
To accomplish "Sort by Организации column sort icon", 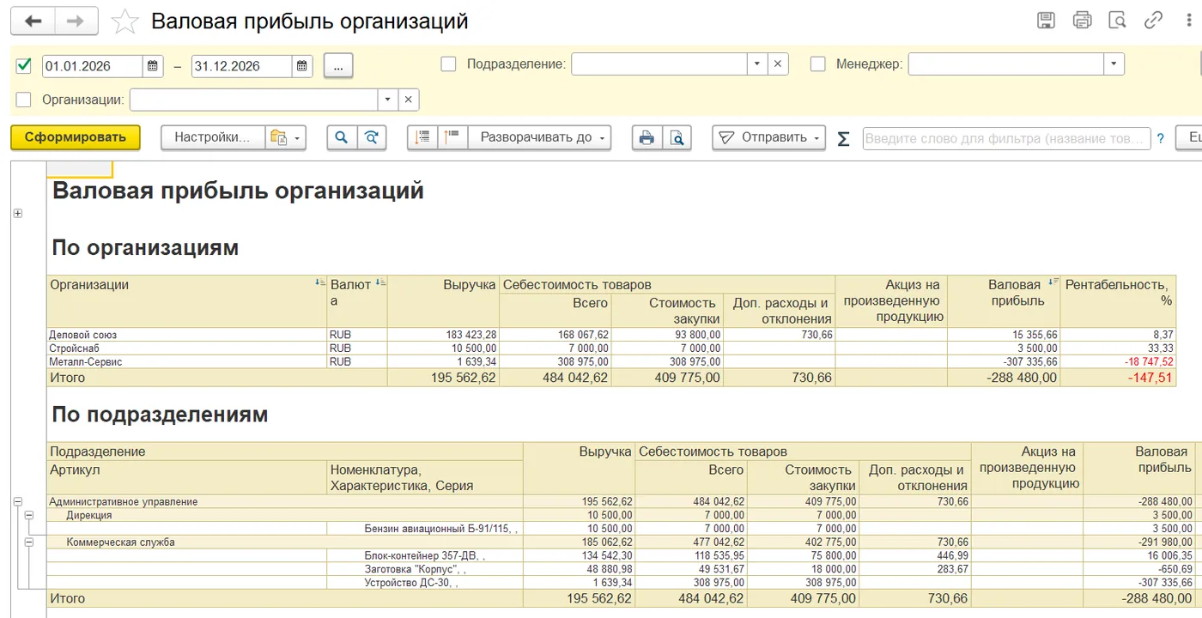I will [x=320, y=282].
